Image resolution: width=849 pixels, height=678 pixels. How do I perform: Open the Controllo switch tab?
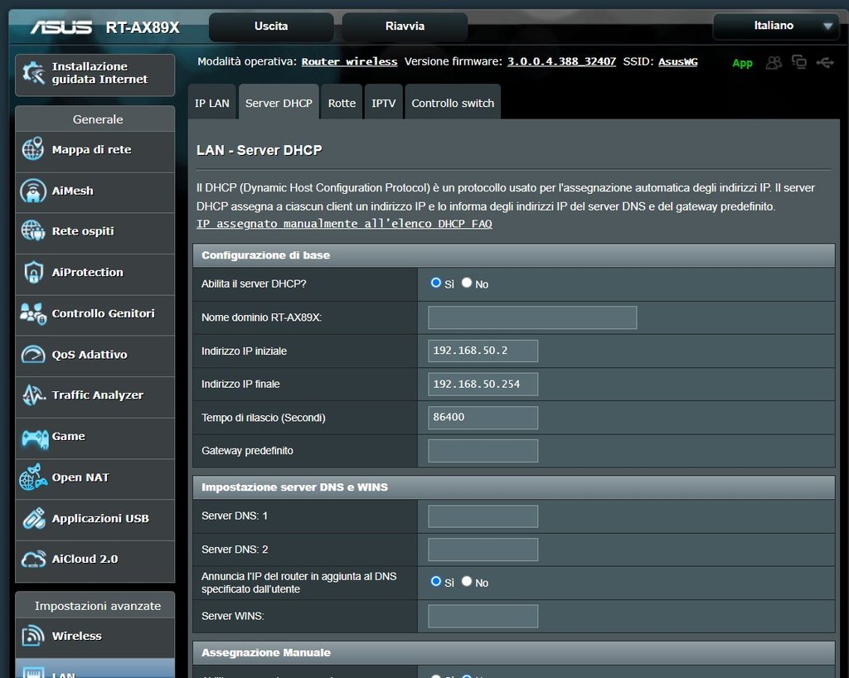453,104
